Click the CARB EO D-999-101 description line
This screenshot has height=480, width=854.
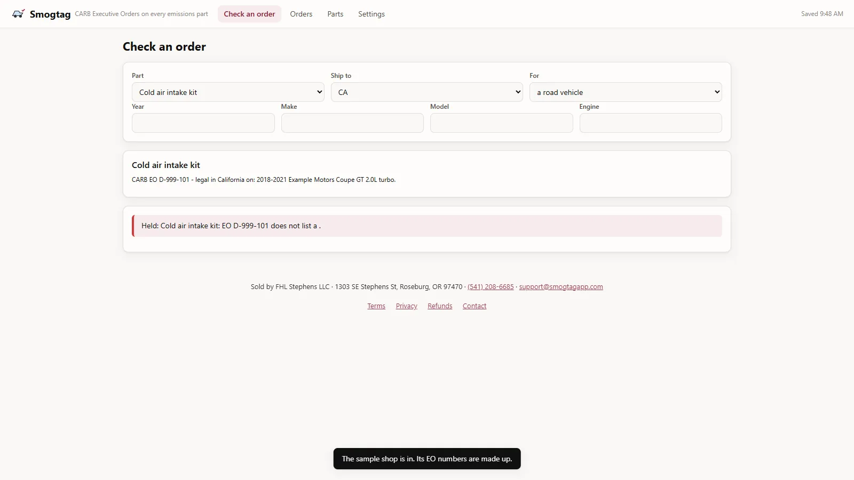tap(264, 180)
